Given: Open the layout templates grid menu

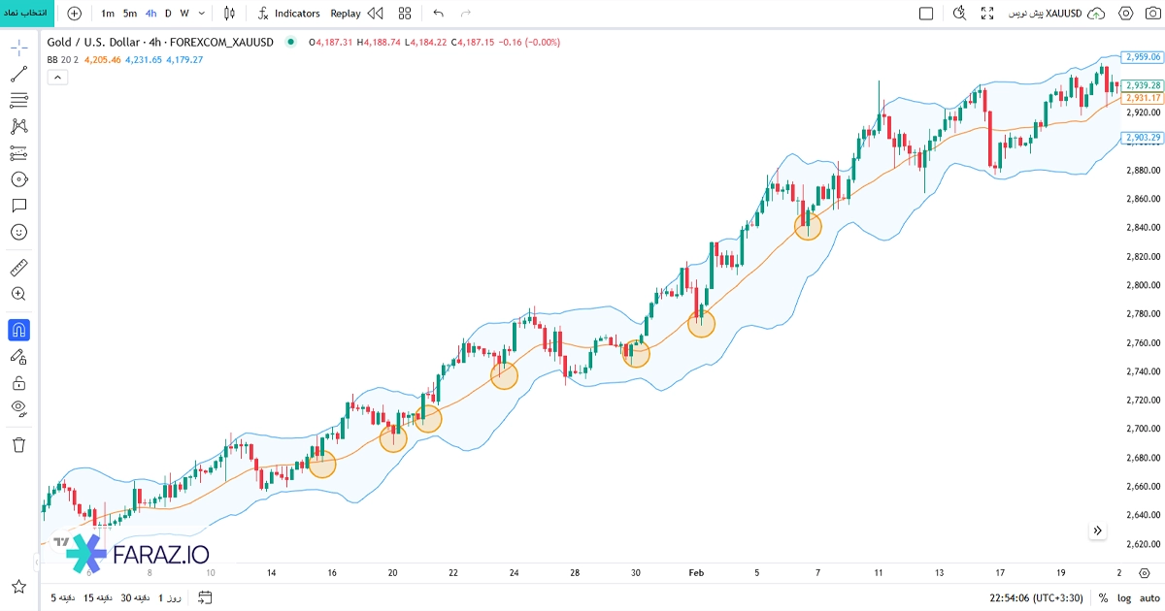Looking at the screenshot, I should (405, 14).
